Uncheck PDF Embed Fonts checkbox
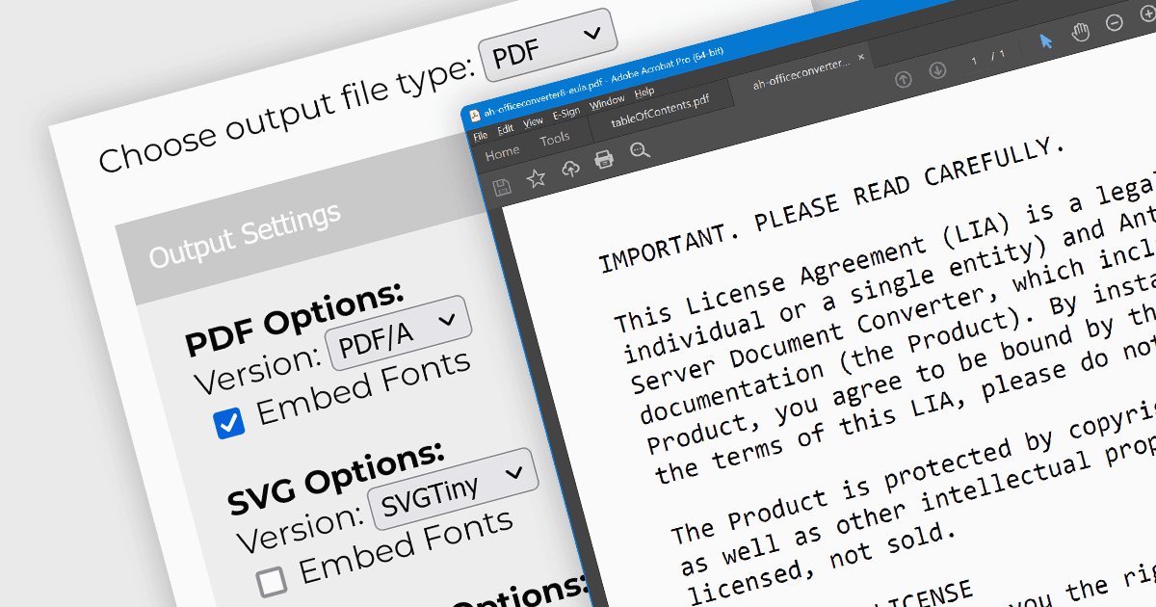Screen dimensions: 1156x607 click(x=229, y=423)
